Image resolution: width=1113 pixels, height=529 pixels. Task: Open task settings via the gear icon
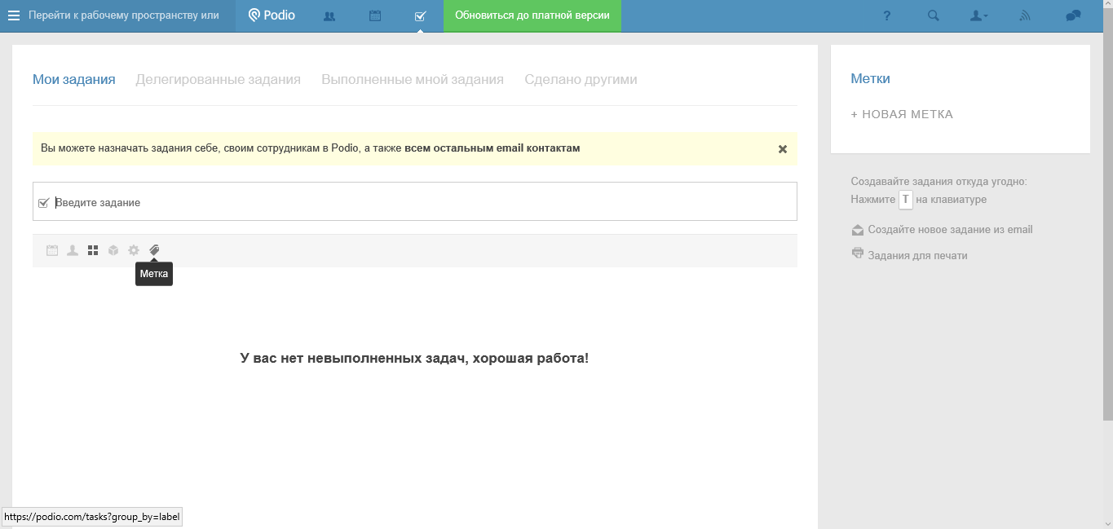(x=134, y=250)
